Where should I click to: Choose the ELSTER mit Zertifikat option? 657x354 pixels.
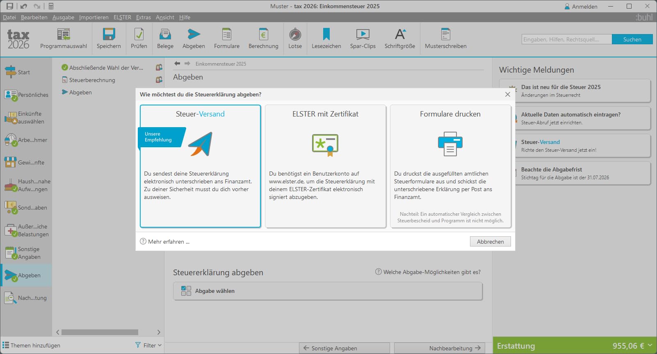[325, 166]
